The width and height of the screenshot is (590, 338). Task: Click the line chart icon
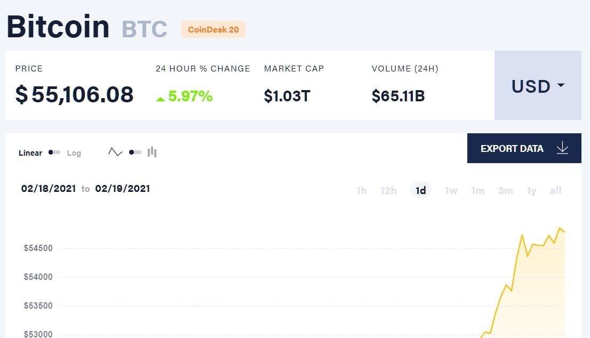[115, 152]
